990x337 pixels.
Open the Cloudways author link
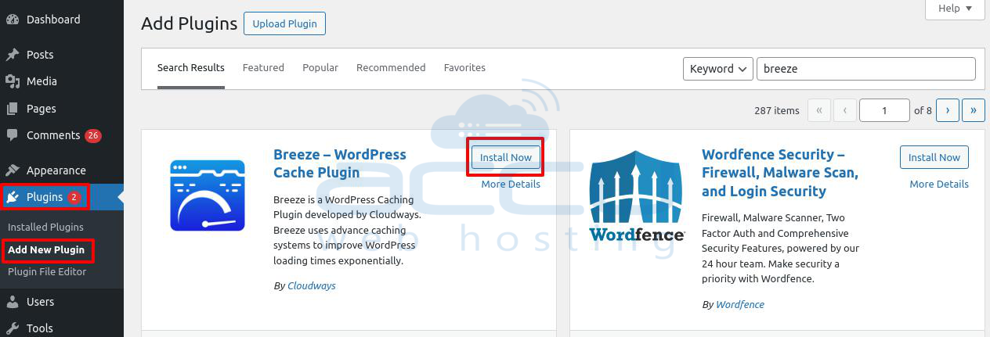[312, 286]
